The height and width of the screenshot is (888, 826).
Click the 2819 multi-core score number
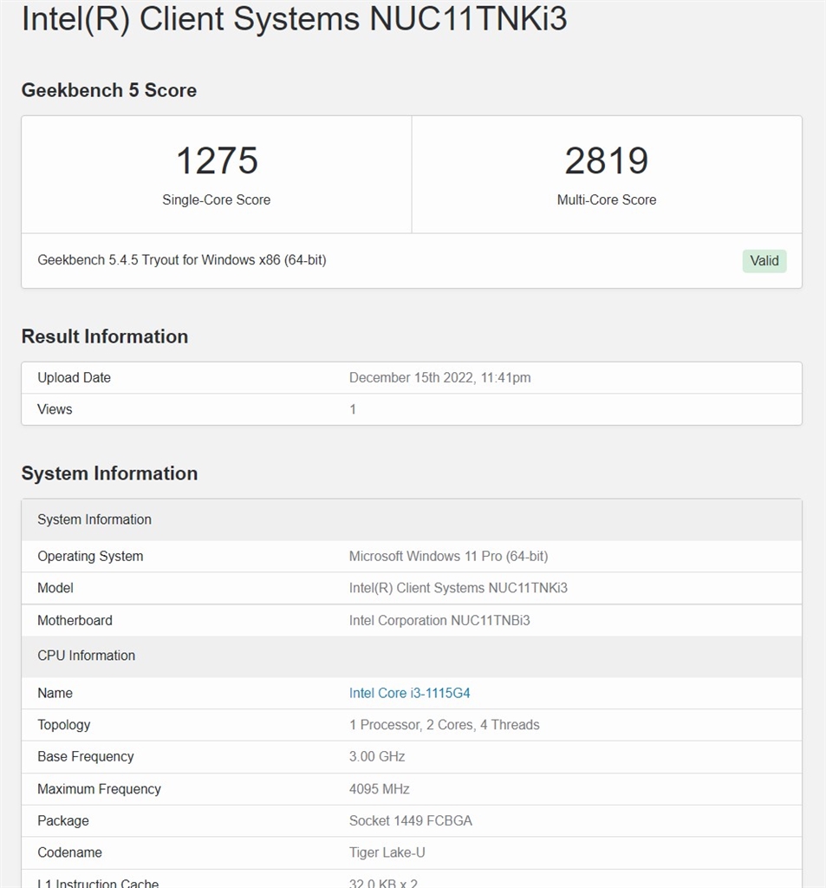point(606,160)
